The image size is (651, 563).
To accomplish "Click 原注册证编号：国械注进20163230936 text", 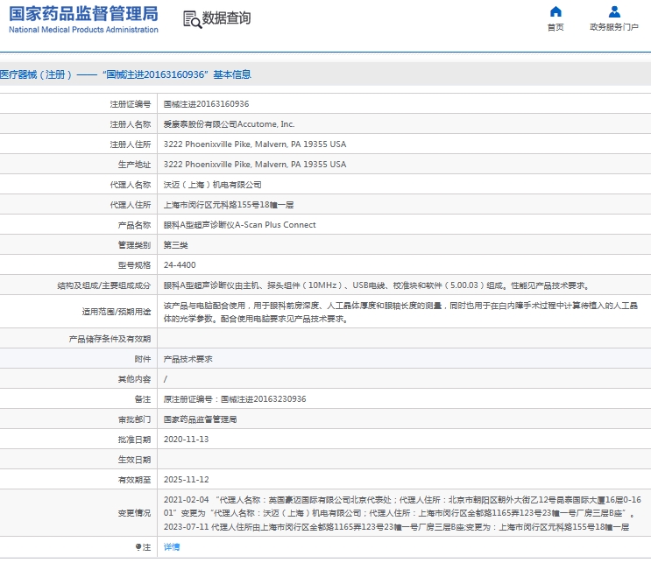I will pos(235,398).
